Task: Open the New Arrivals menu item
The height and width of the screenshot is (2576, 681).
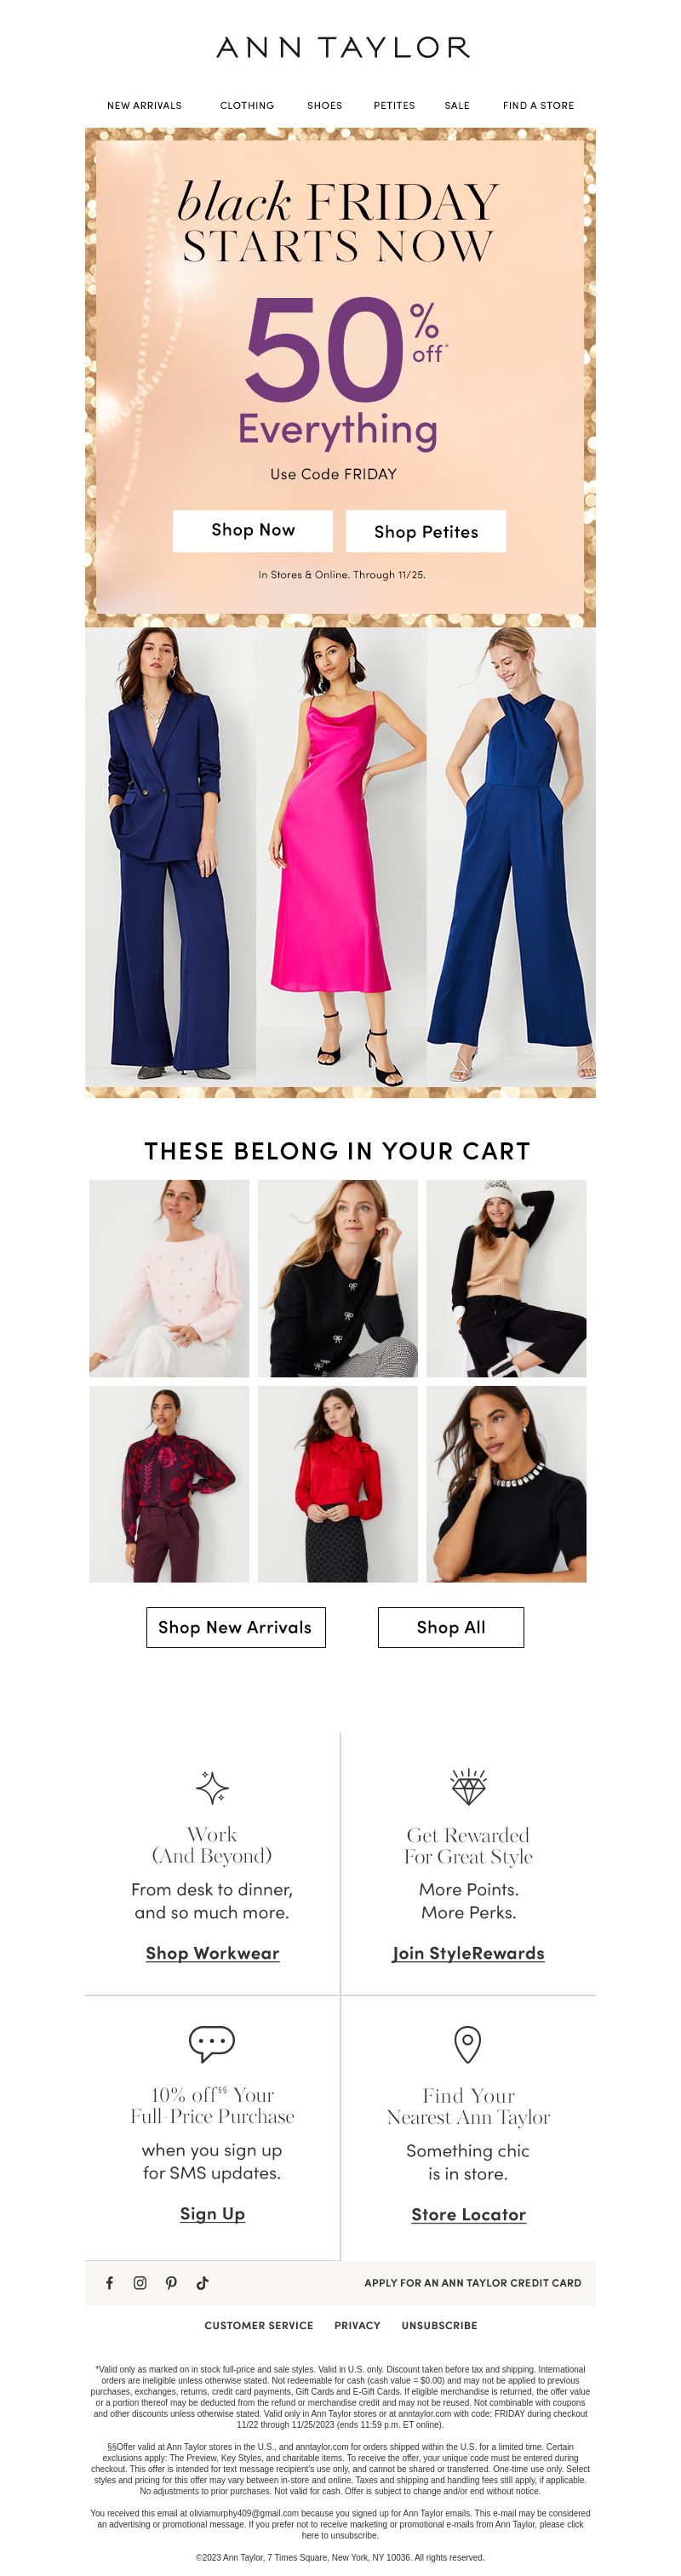Action: click(x=145, y=105)
